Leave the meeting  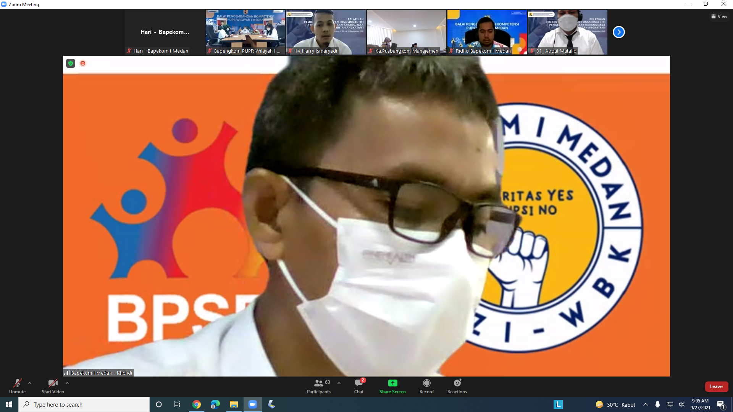pyautogui.click(x=716, y=386)
